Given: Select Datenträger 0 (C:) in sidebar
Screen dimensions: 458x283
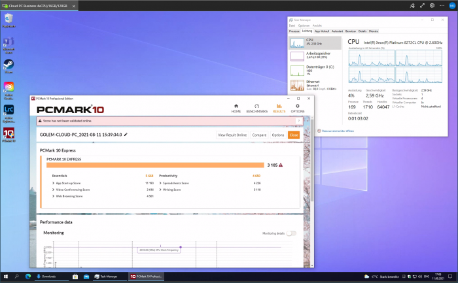Looking at the screenshot, I should (x=315, y=71).
